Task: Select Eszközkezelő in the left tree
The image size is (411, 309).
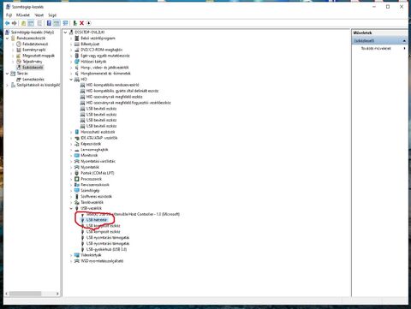Action: click(x=33, y=68)
